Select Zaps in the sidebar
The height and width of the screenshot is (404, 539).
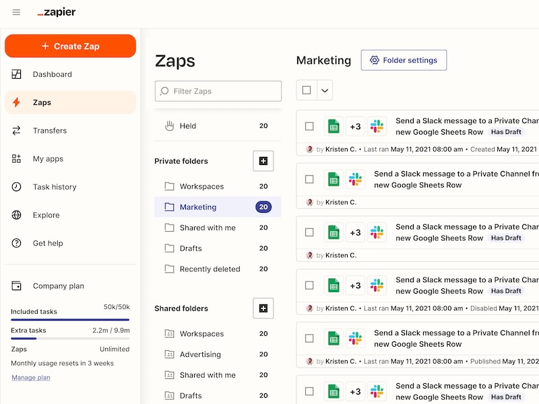(x=42, y=102)
